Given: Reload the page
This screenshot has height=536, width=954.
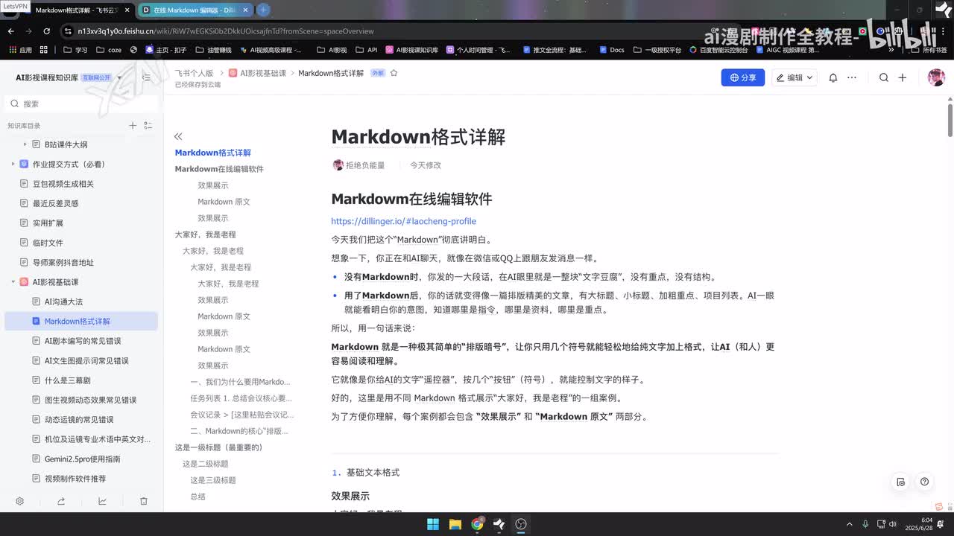Looking at the screenshot, I should [x=46, y=31].
